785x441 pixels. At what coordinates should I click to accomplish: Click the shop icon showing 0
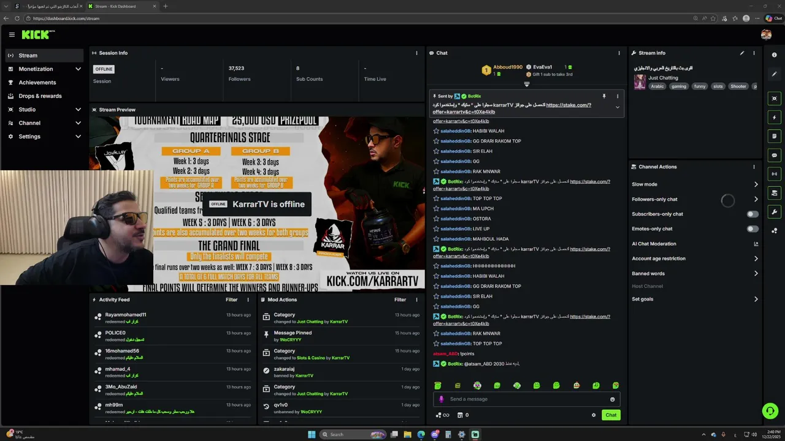[463, 415]
